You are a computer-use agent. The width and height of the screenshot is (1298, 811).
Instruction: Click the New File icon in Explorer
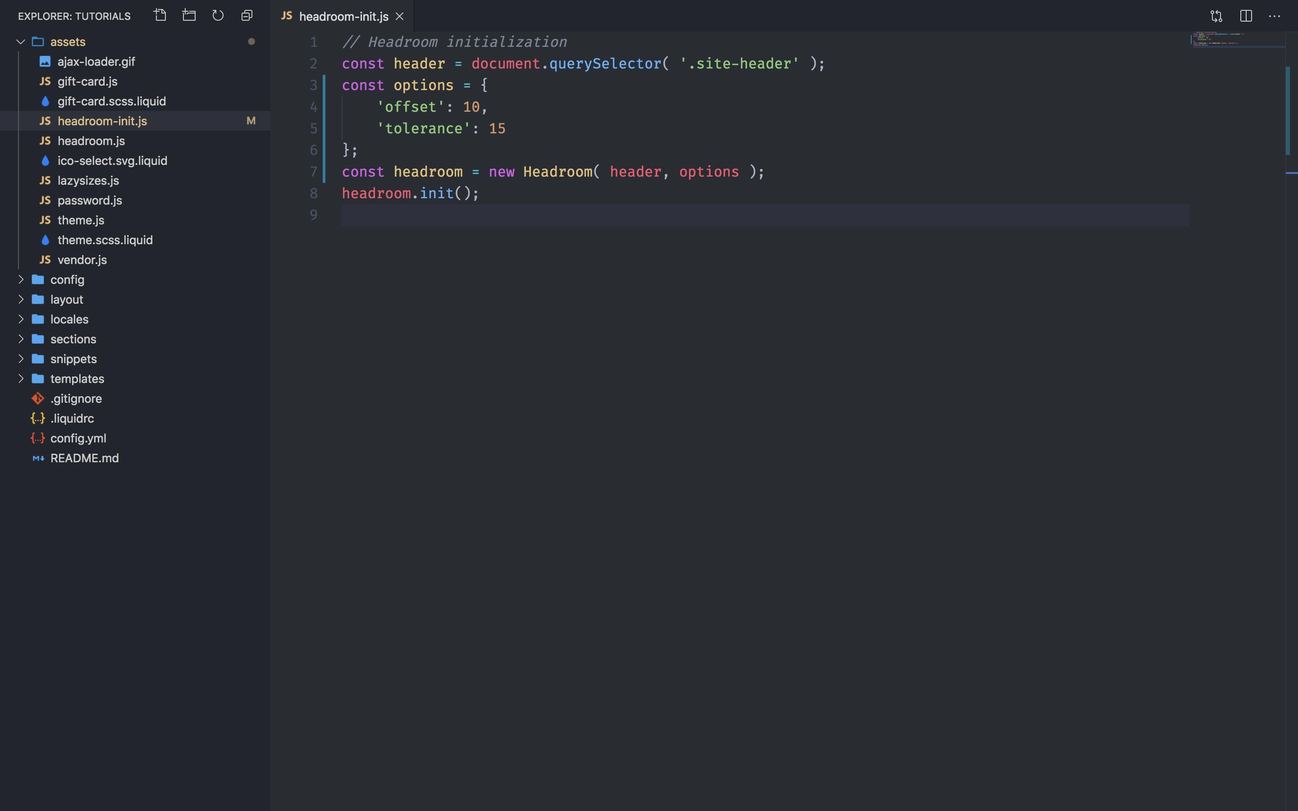point(160,16)
